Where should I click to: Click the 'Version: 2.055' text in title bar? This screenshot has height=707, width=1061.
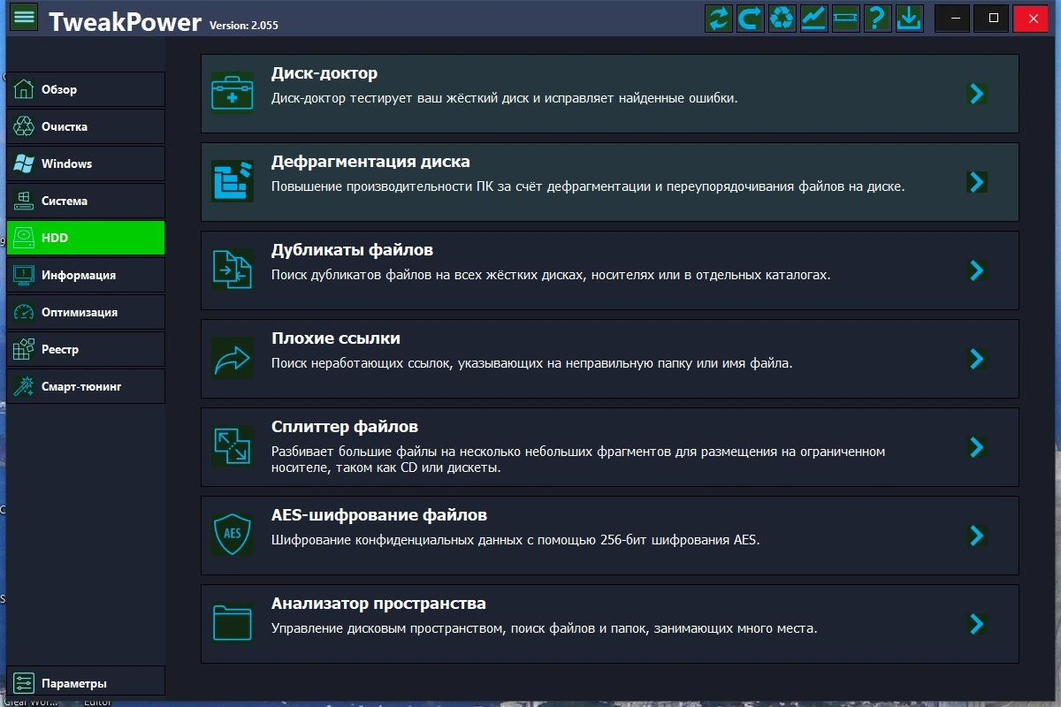pos(244,26)
